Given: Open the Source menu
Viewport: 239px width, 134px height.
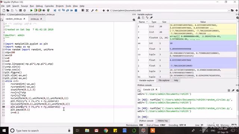Looking at the screenshot, I should point(24,6).
